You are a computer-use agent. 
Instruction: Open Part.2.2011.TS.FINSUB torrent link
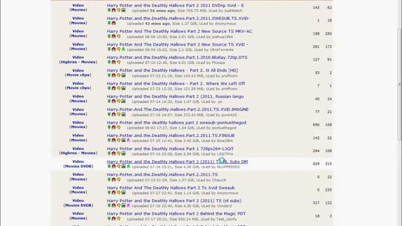(x=170, y=136)
